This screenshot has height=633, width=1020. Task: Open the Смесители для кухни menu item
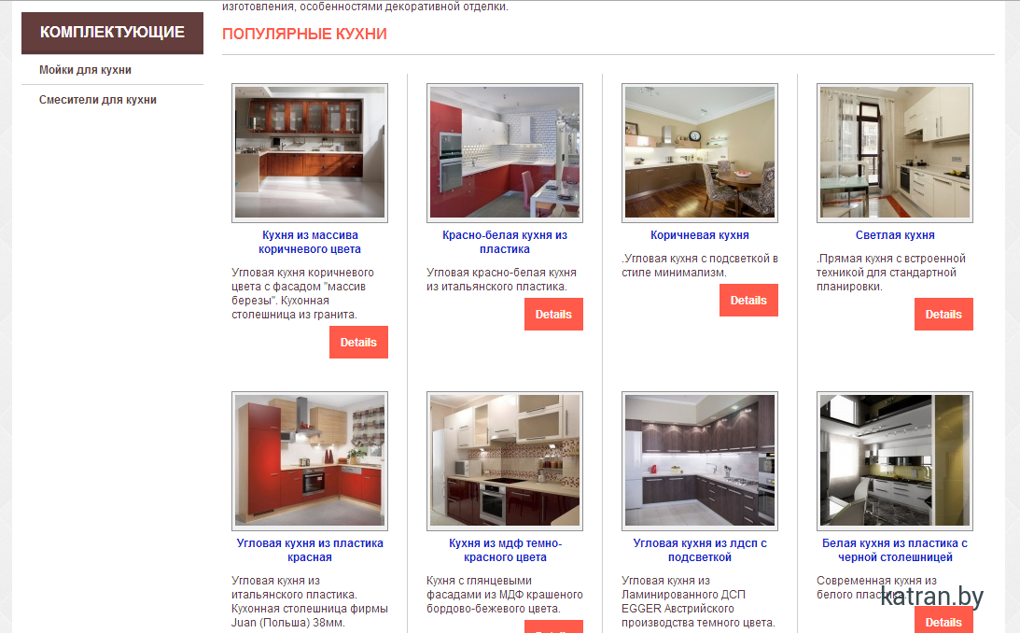(98, 100)
